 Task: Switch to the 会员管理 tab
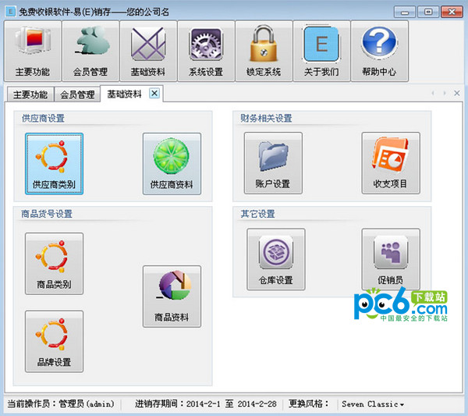pos(77,94)
